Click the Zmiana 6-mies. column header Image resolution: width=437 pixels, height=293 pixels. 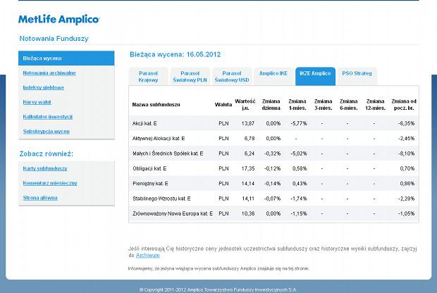(349, 105)
